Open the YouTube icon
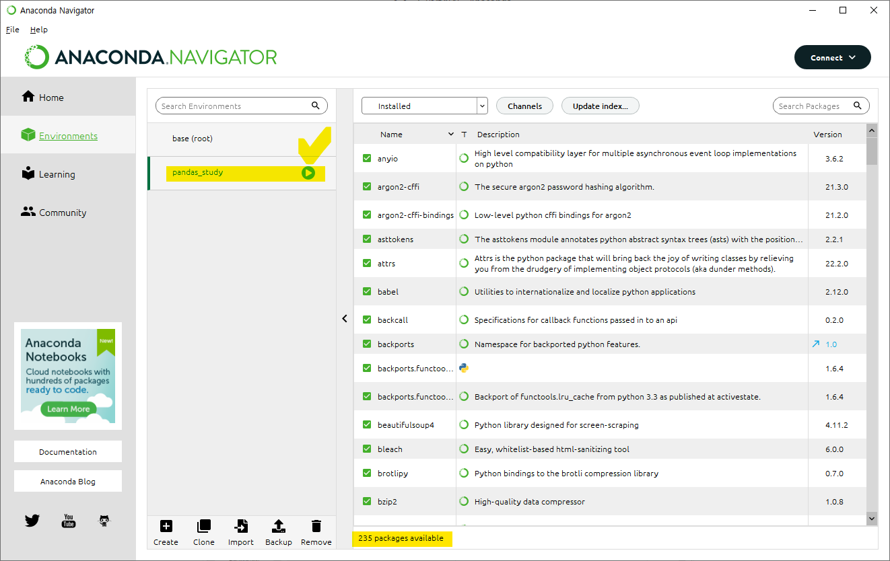This screenshot has width=890, height=561. pyautogui.click(x=69, y=521)
